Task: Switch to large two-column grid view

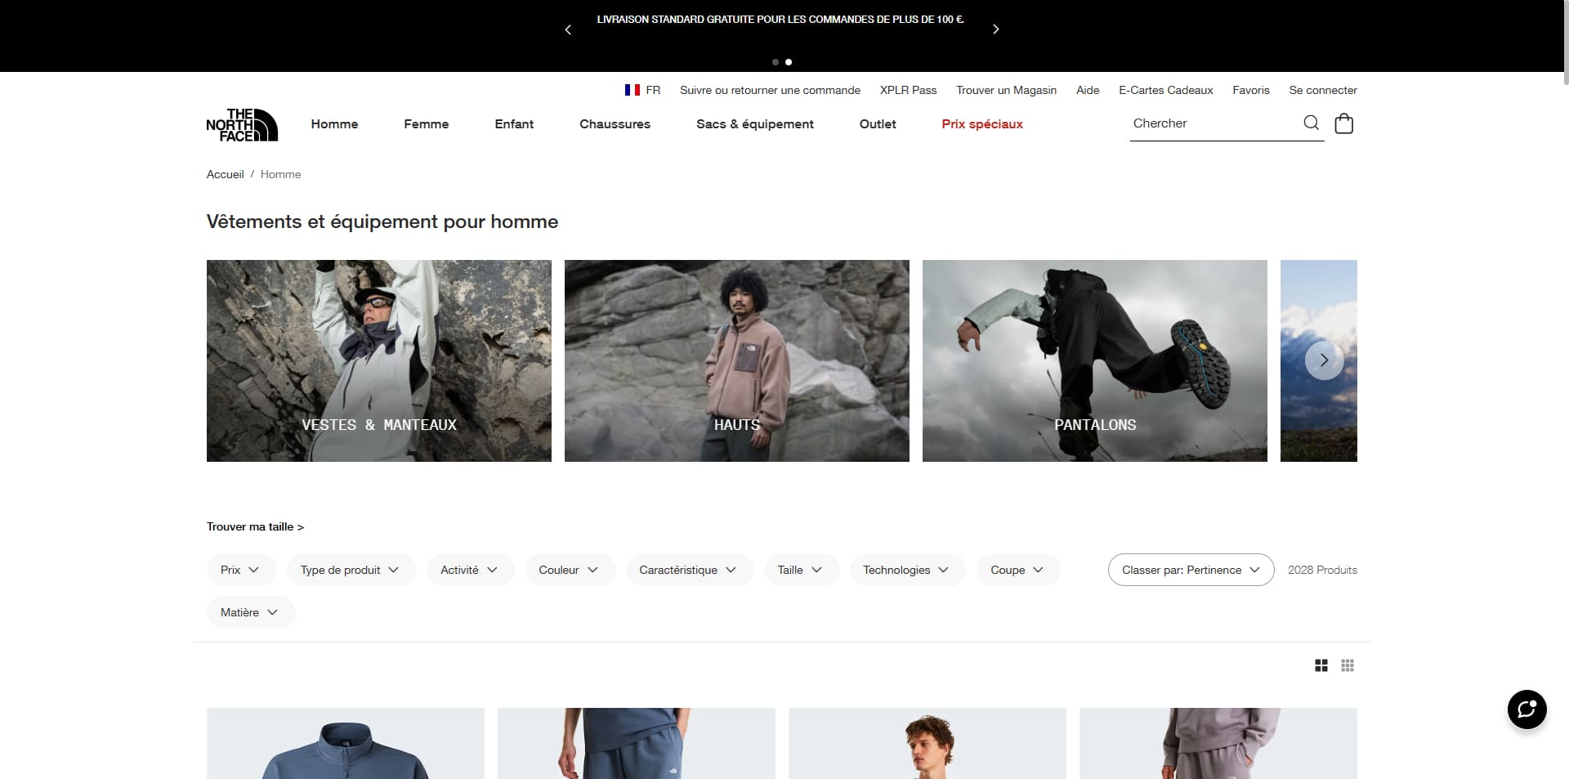Action: pyautogui.click(x=1321, y=665)
